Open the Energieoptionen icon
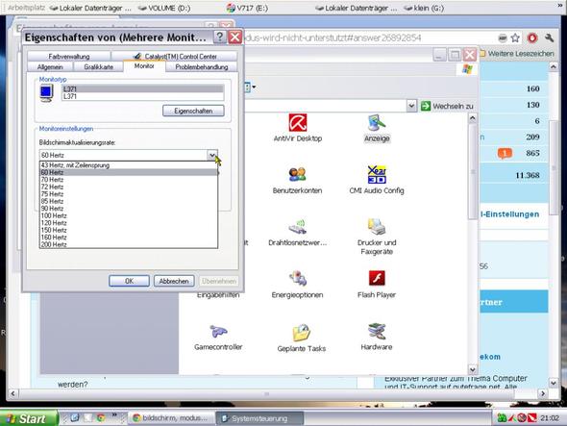 point(297,285)
